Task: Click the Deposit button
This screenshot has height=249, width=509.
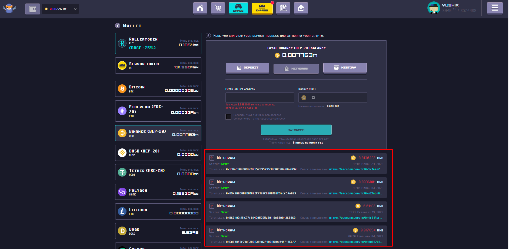Action: coord(247,68)
